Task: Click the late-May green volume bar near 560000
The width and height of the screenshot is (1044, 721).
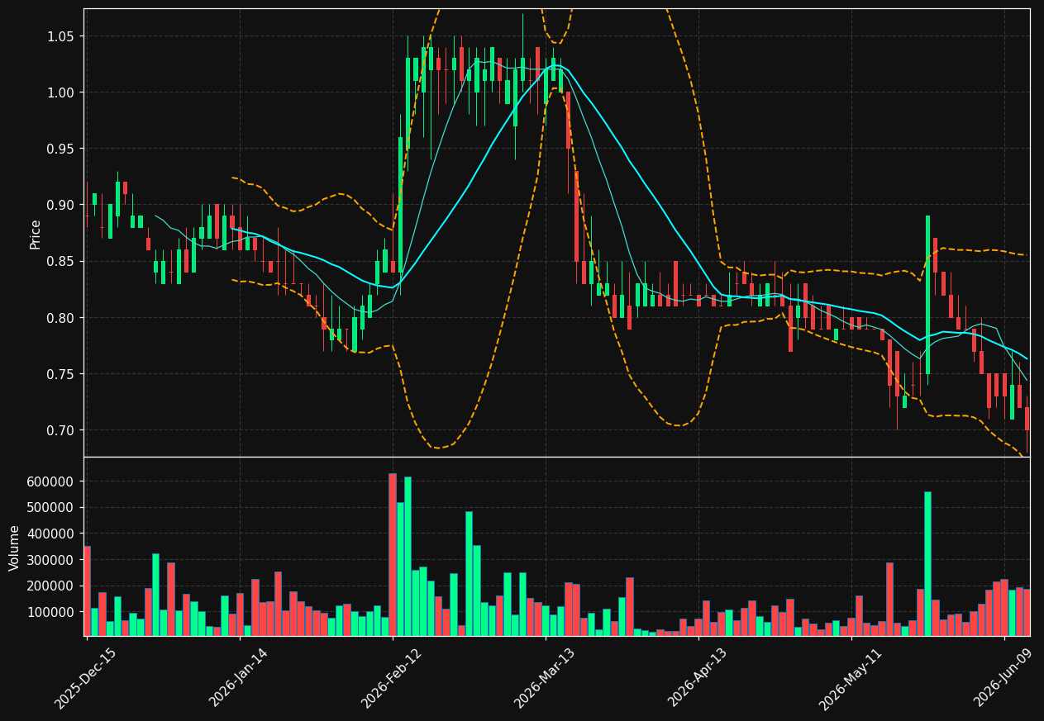Action: tap(927, 563)
